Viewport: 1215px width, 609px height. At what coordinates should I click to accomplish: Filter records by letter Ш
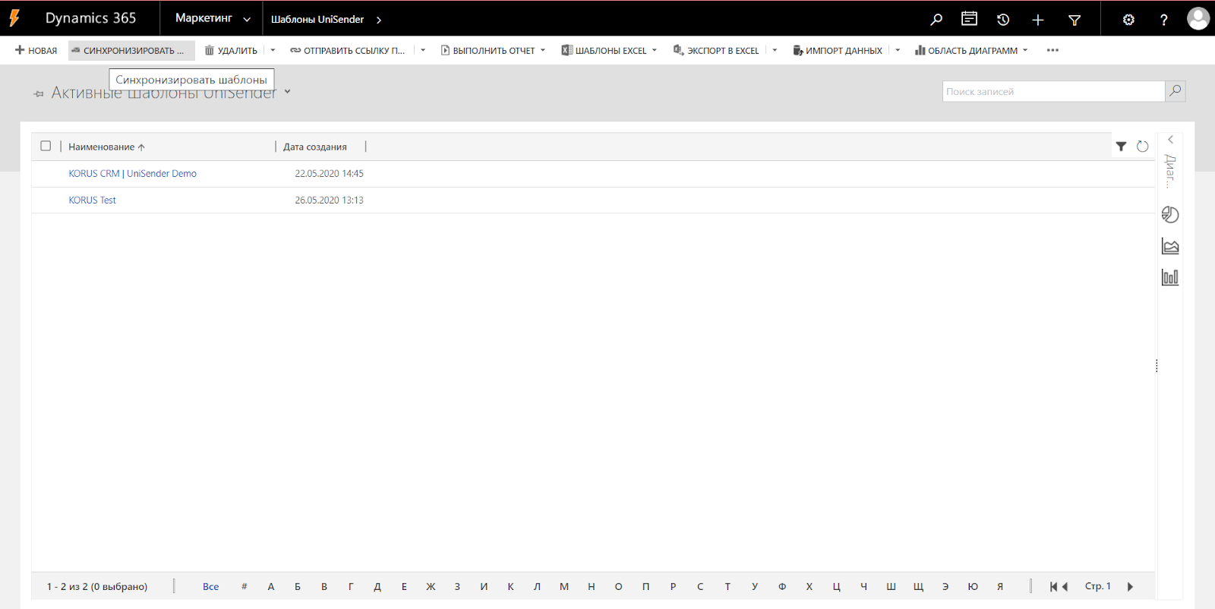click(891, 586)
